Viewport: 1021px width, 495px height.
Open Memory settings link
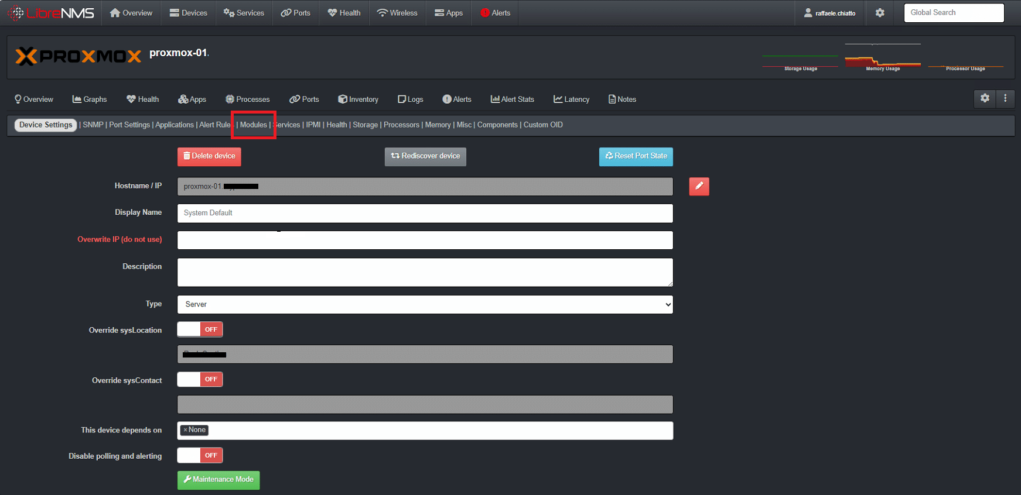tap(438, 125)
